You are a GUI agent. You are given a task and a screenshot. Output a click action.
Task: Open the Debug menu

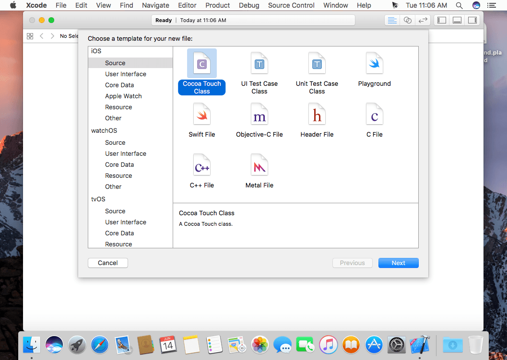[x=249, y=5]
